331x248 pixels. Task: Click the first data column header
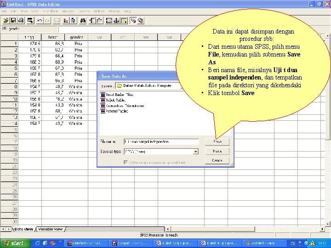(x=29, y=37)
